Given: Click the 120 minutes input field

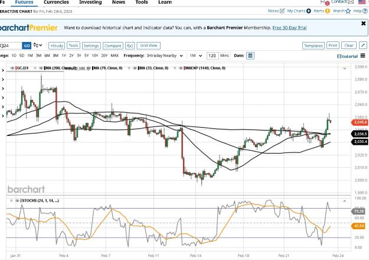Looking at the screenshot, I should (x=213, y=56).
